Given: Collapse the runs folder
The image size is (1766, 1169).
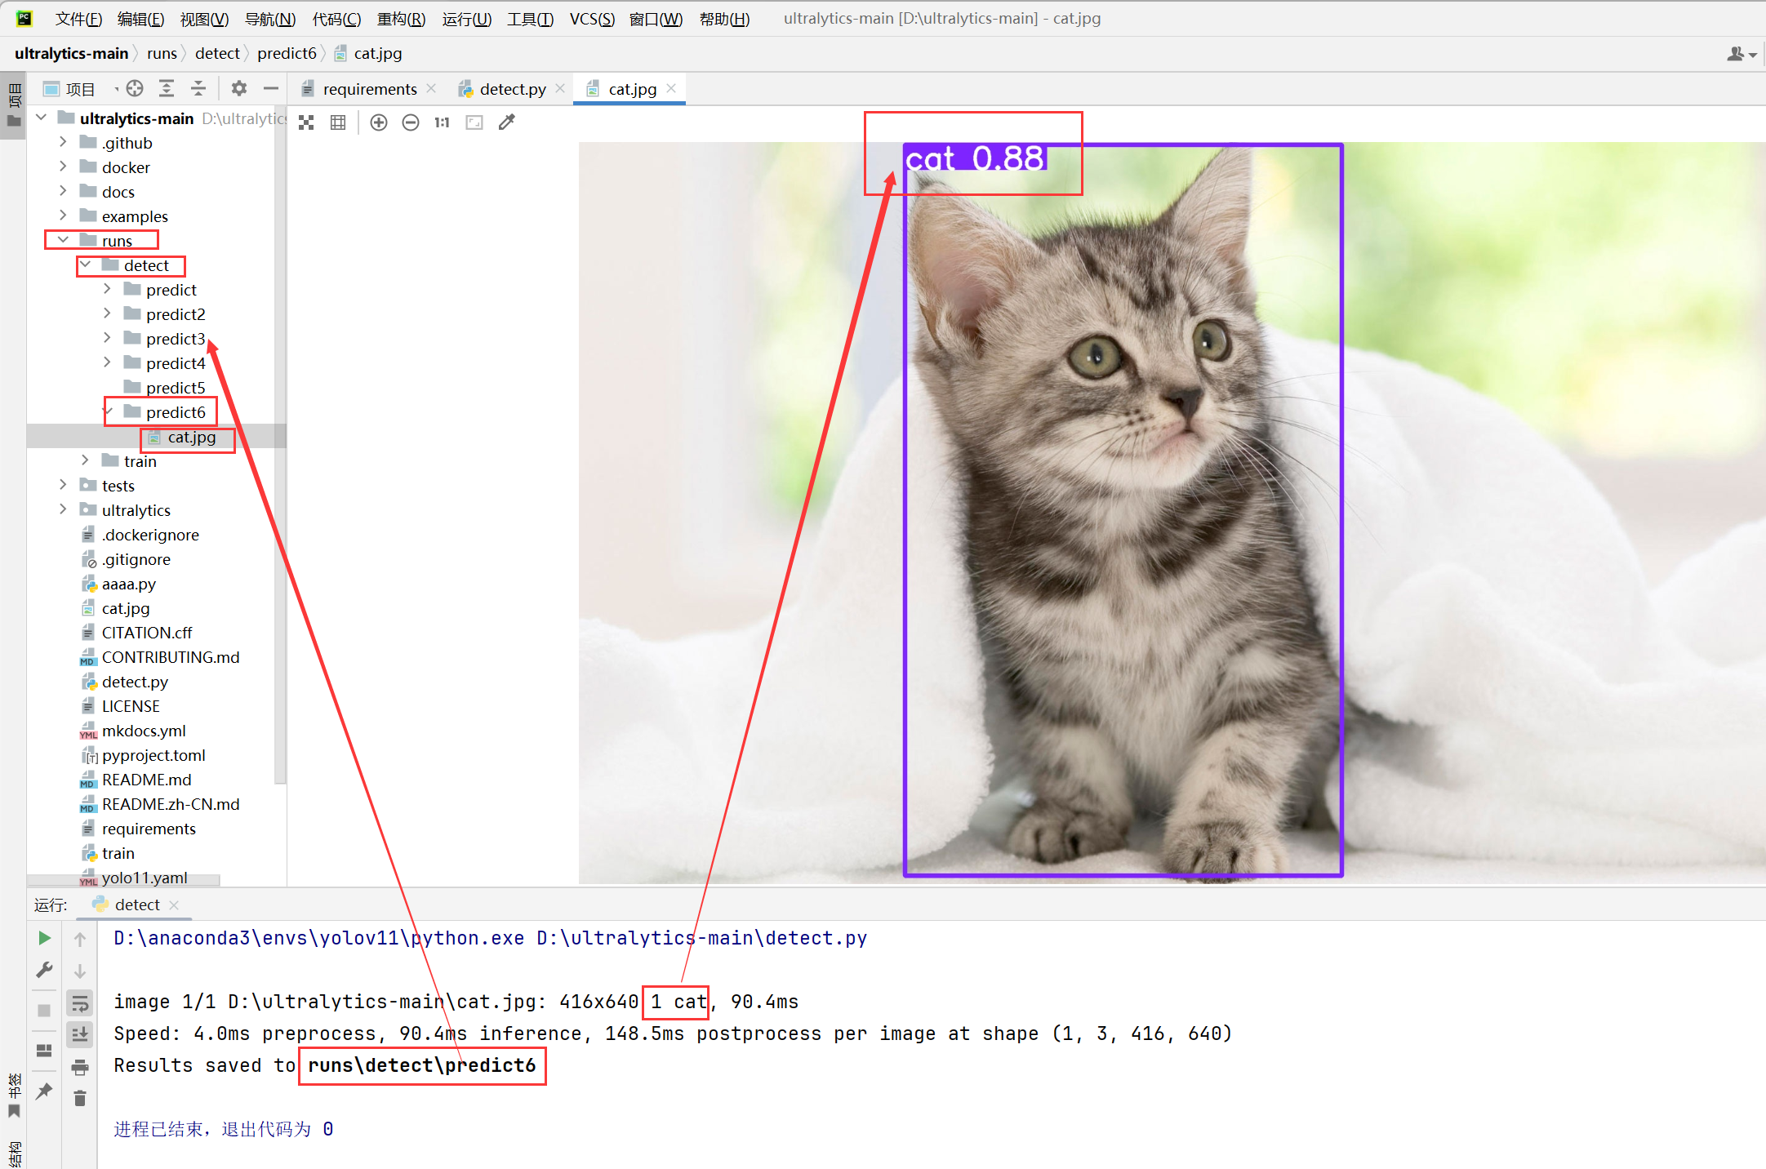Looking at the screenshot, I should [x=63, y=239].
